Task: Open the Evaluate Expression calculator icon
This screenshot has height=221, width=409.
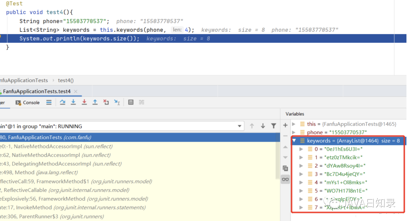Action: 131,102
